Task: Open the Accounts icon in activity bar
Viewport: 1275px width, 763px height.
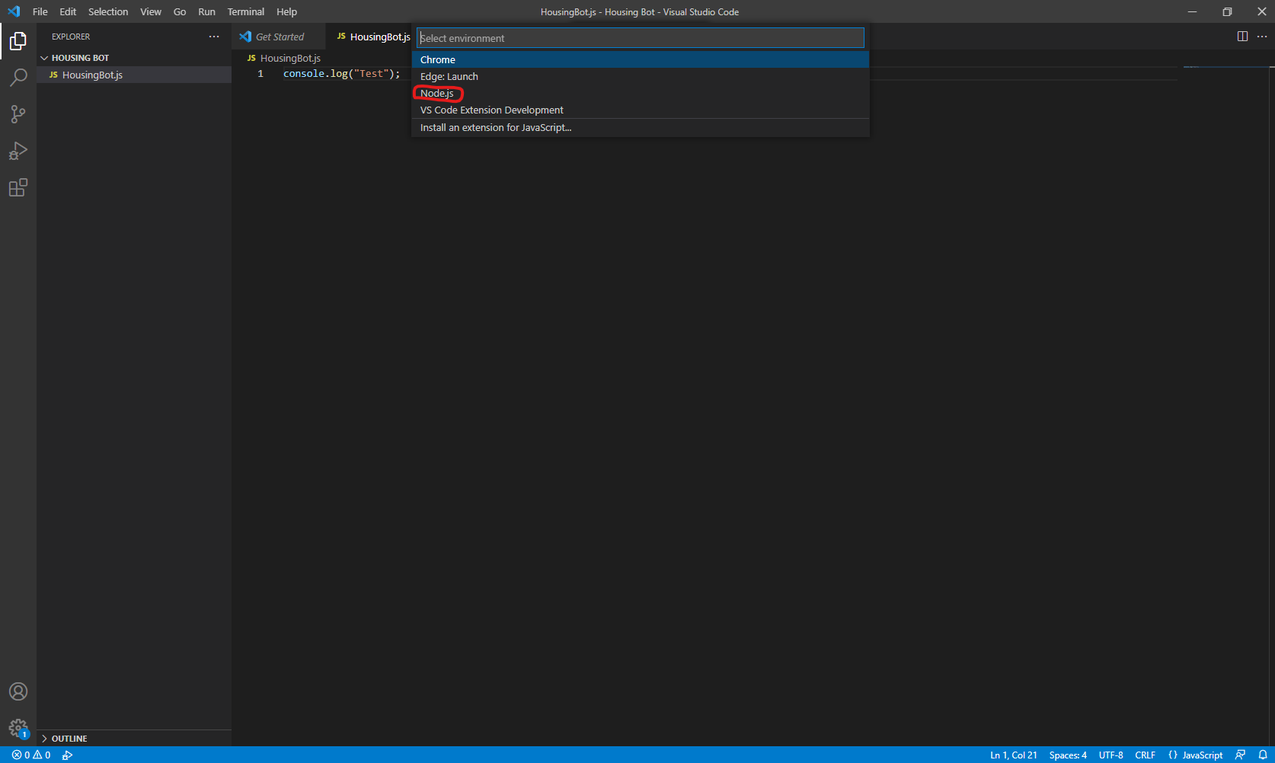Action: point(18,691)
